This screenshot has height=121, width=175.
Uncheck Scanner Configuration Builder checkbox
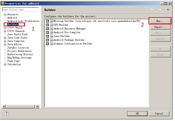[48, 44]
